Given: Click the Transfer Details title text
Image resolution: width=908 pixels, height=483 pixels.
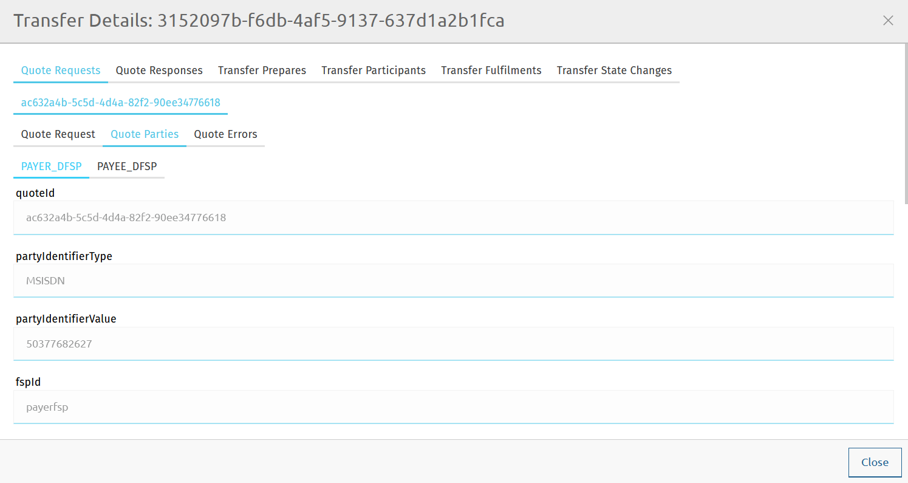Looking at the screenshot, I should (259, 21).
